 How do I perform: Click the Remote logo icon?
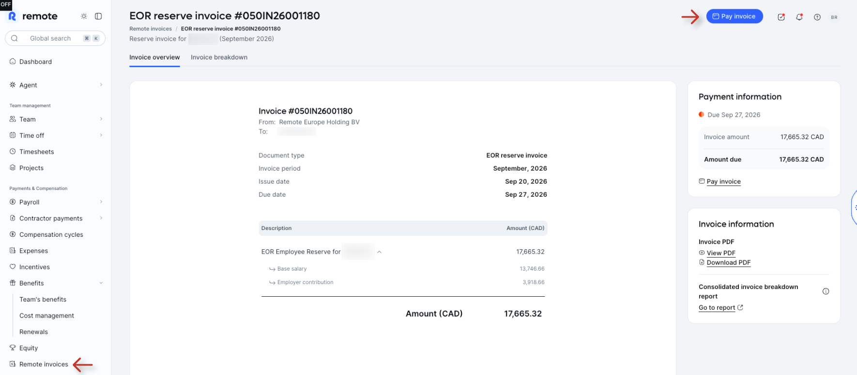(13, 16)
